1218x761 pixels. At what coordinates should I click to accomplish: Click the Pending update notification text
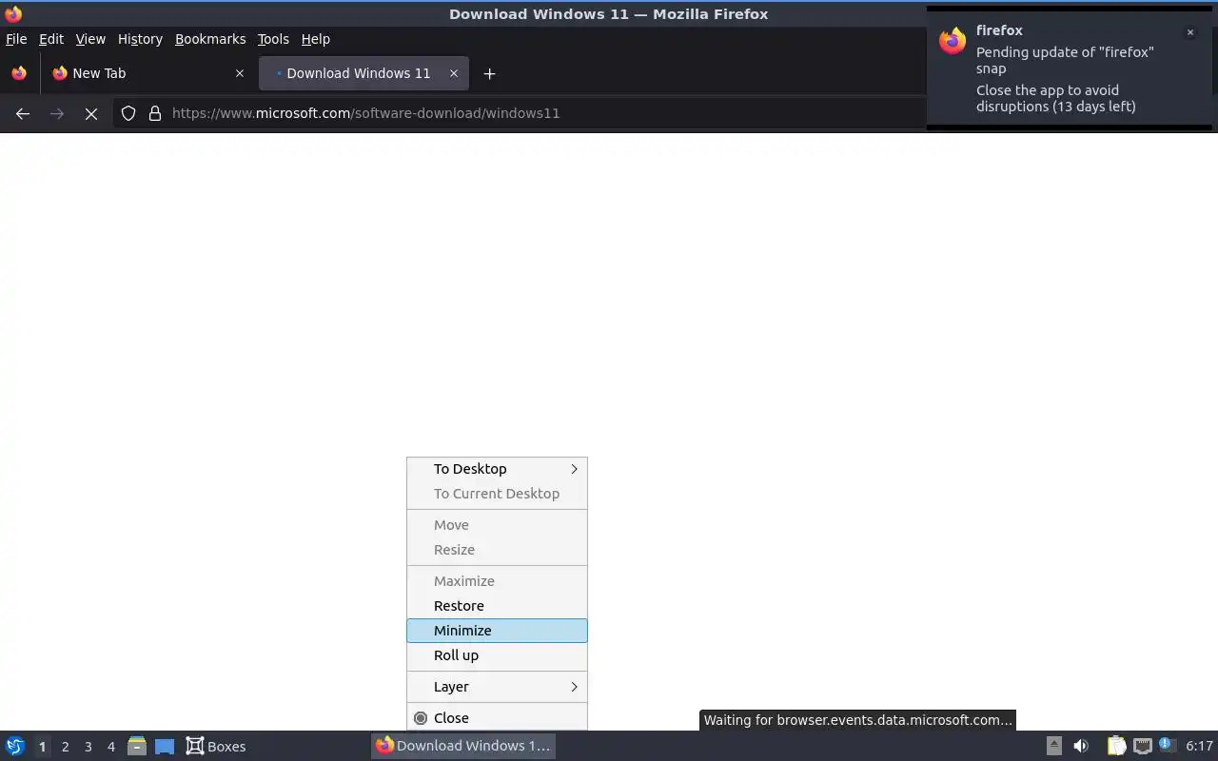click(x=1065, y=60)
